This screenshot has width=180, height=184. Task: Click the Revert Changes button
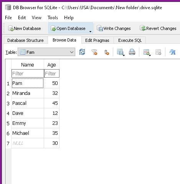[x=158, y=28]
